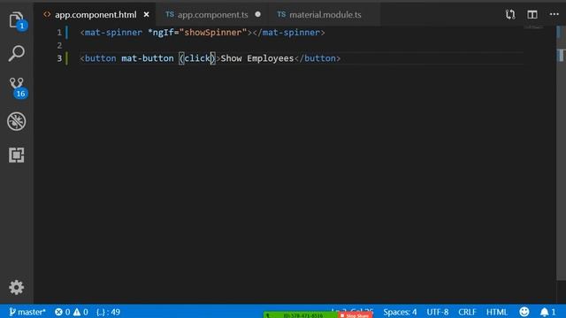Open the Extensions view icon
The height and width of the screenshot is (318, 566).
point(17,155)
